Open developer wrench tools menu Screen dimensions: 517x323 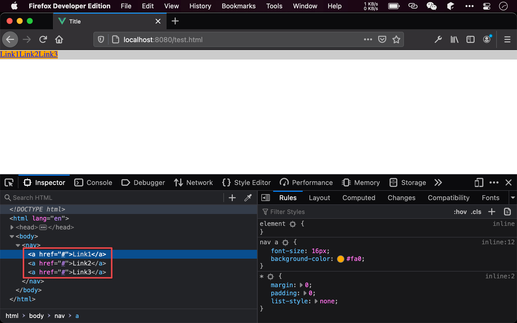438,39
